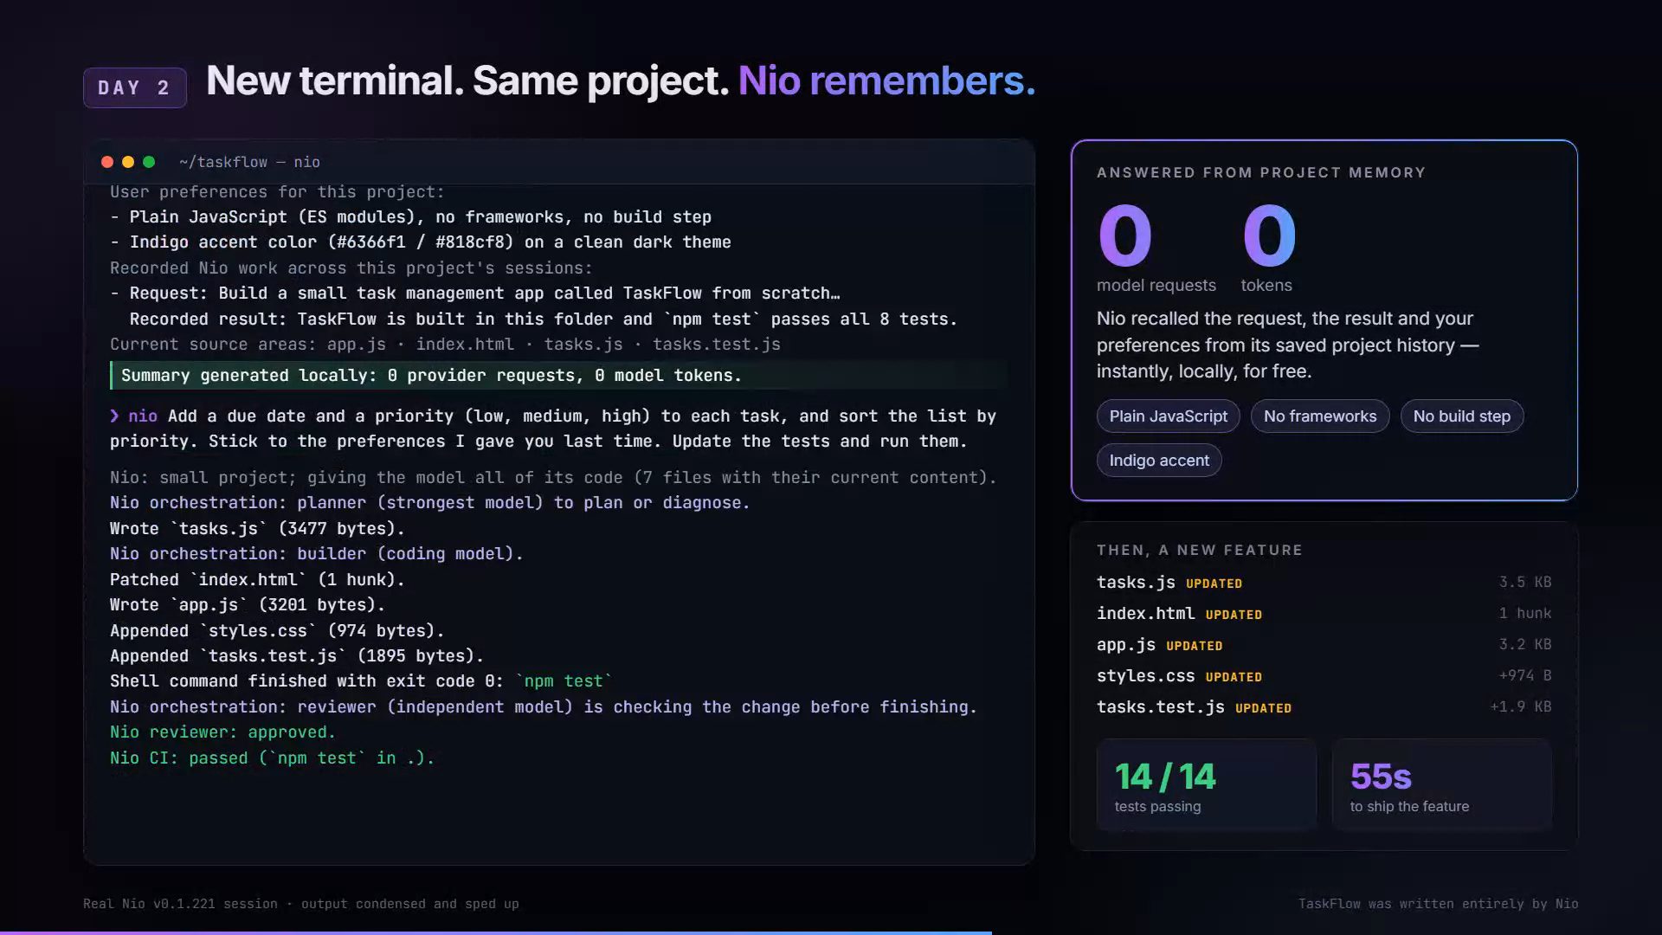Click the styles.css UPDATED file row
This screenshot has height=935, width=1662.
[1324, 676]
